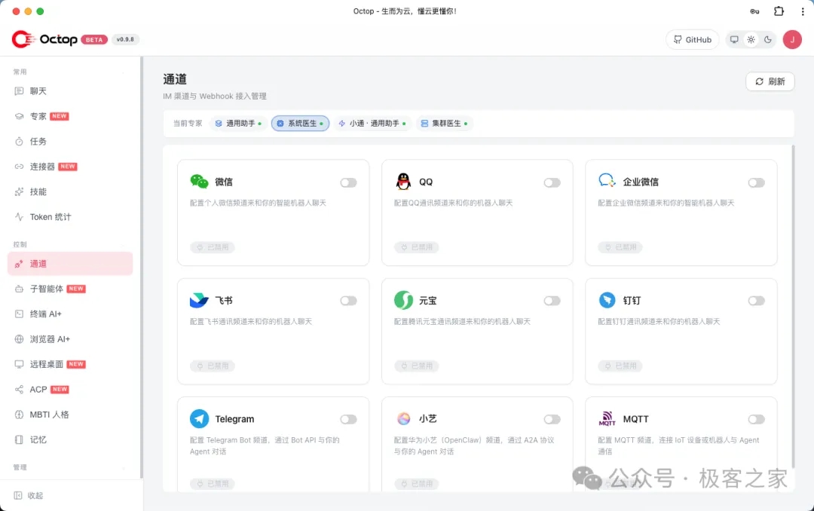The image size is (814, 511).
Task: Enable the 钉钉 channel switch
Action: (x=757, y=301)
